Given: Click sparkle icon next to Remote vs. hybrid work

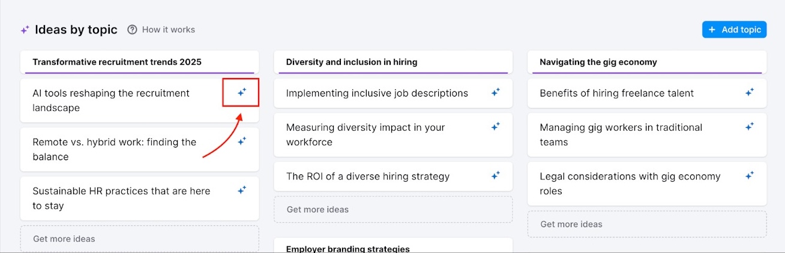Looking at the screenshot, I should point(242,141).
